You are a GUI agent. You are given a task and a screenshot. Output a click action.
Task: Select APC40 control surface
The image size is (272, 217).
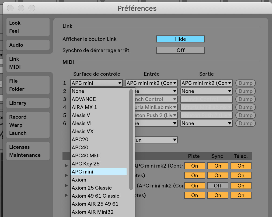99,147
